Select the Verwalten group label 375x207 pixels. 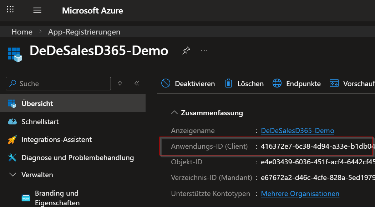pyautogui.click(x=37, y=175)
